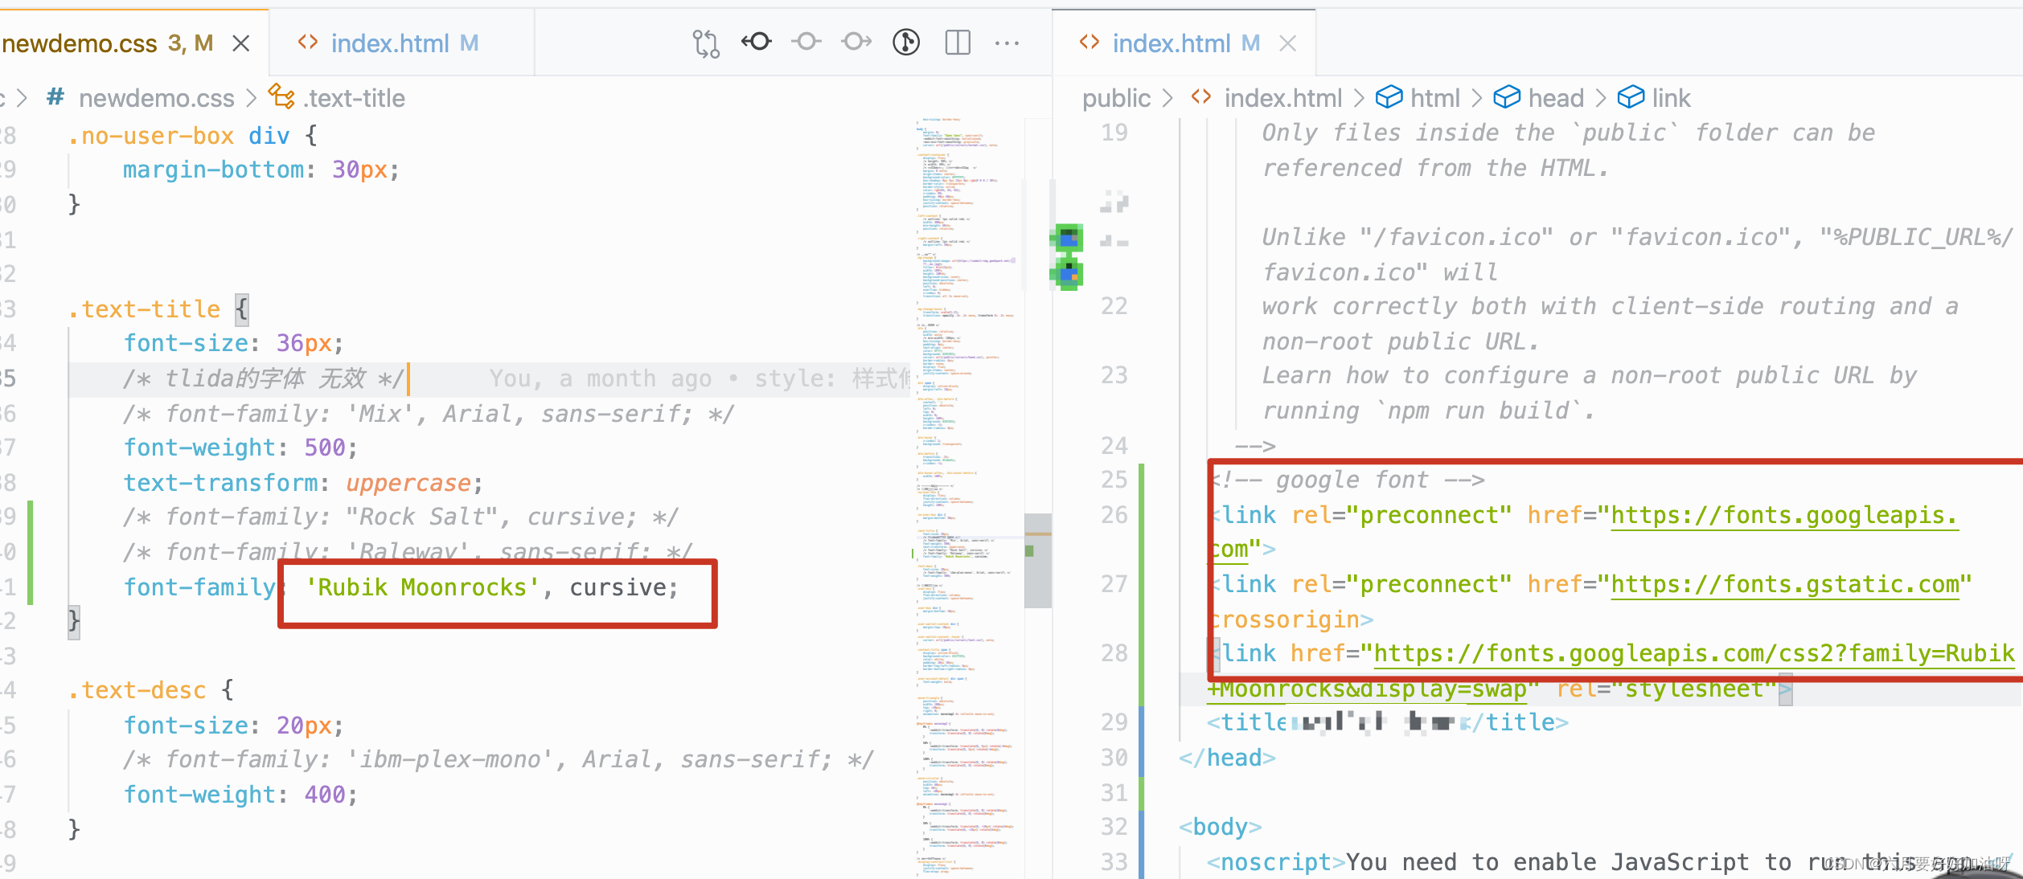The height and width of the screenshot is (879, 2023).
Task: Close the right index.html tab
Action: tap(1287, 43)
